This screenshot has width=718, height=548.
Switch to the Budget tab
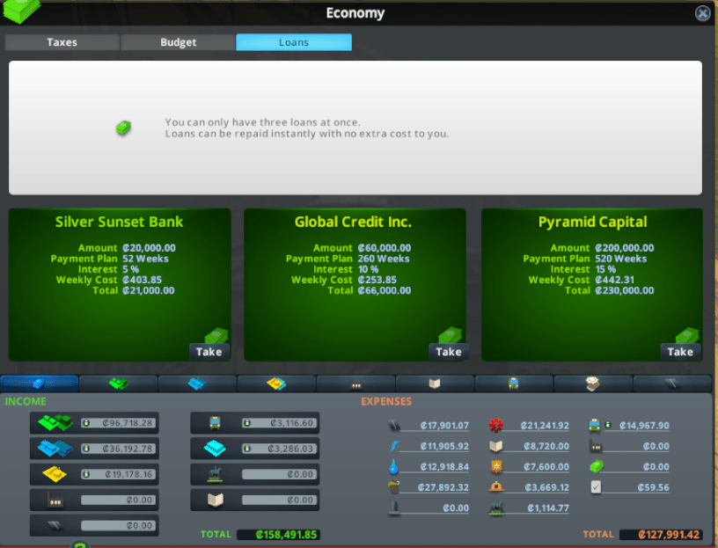coord(178,42)
